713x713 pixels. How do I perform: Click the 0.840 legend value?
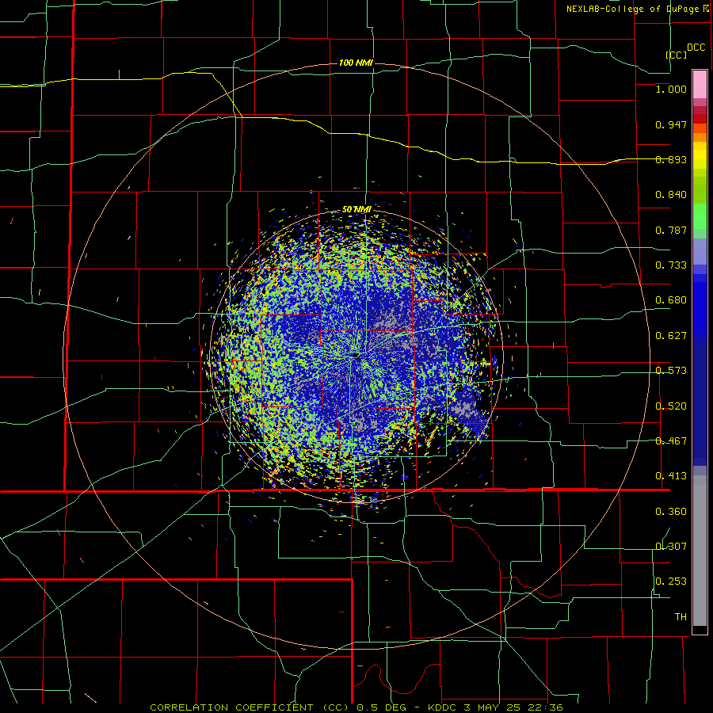click(671, 195)
